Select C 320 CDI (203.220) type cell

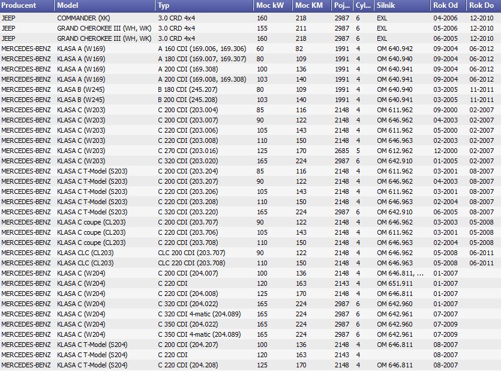[x=188, y=213]
